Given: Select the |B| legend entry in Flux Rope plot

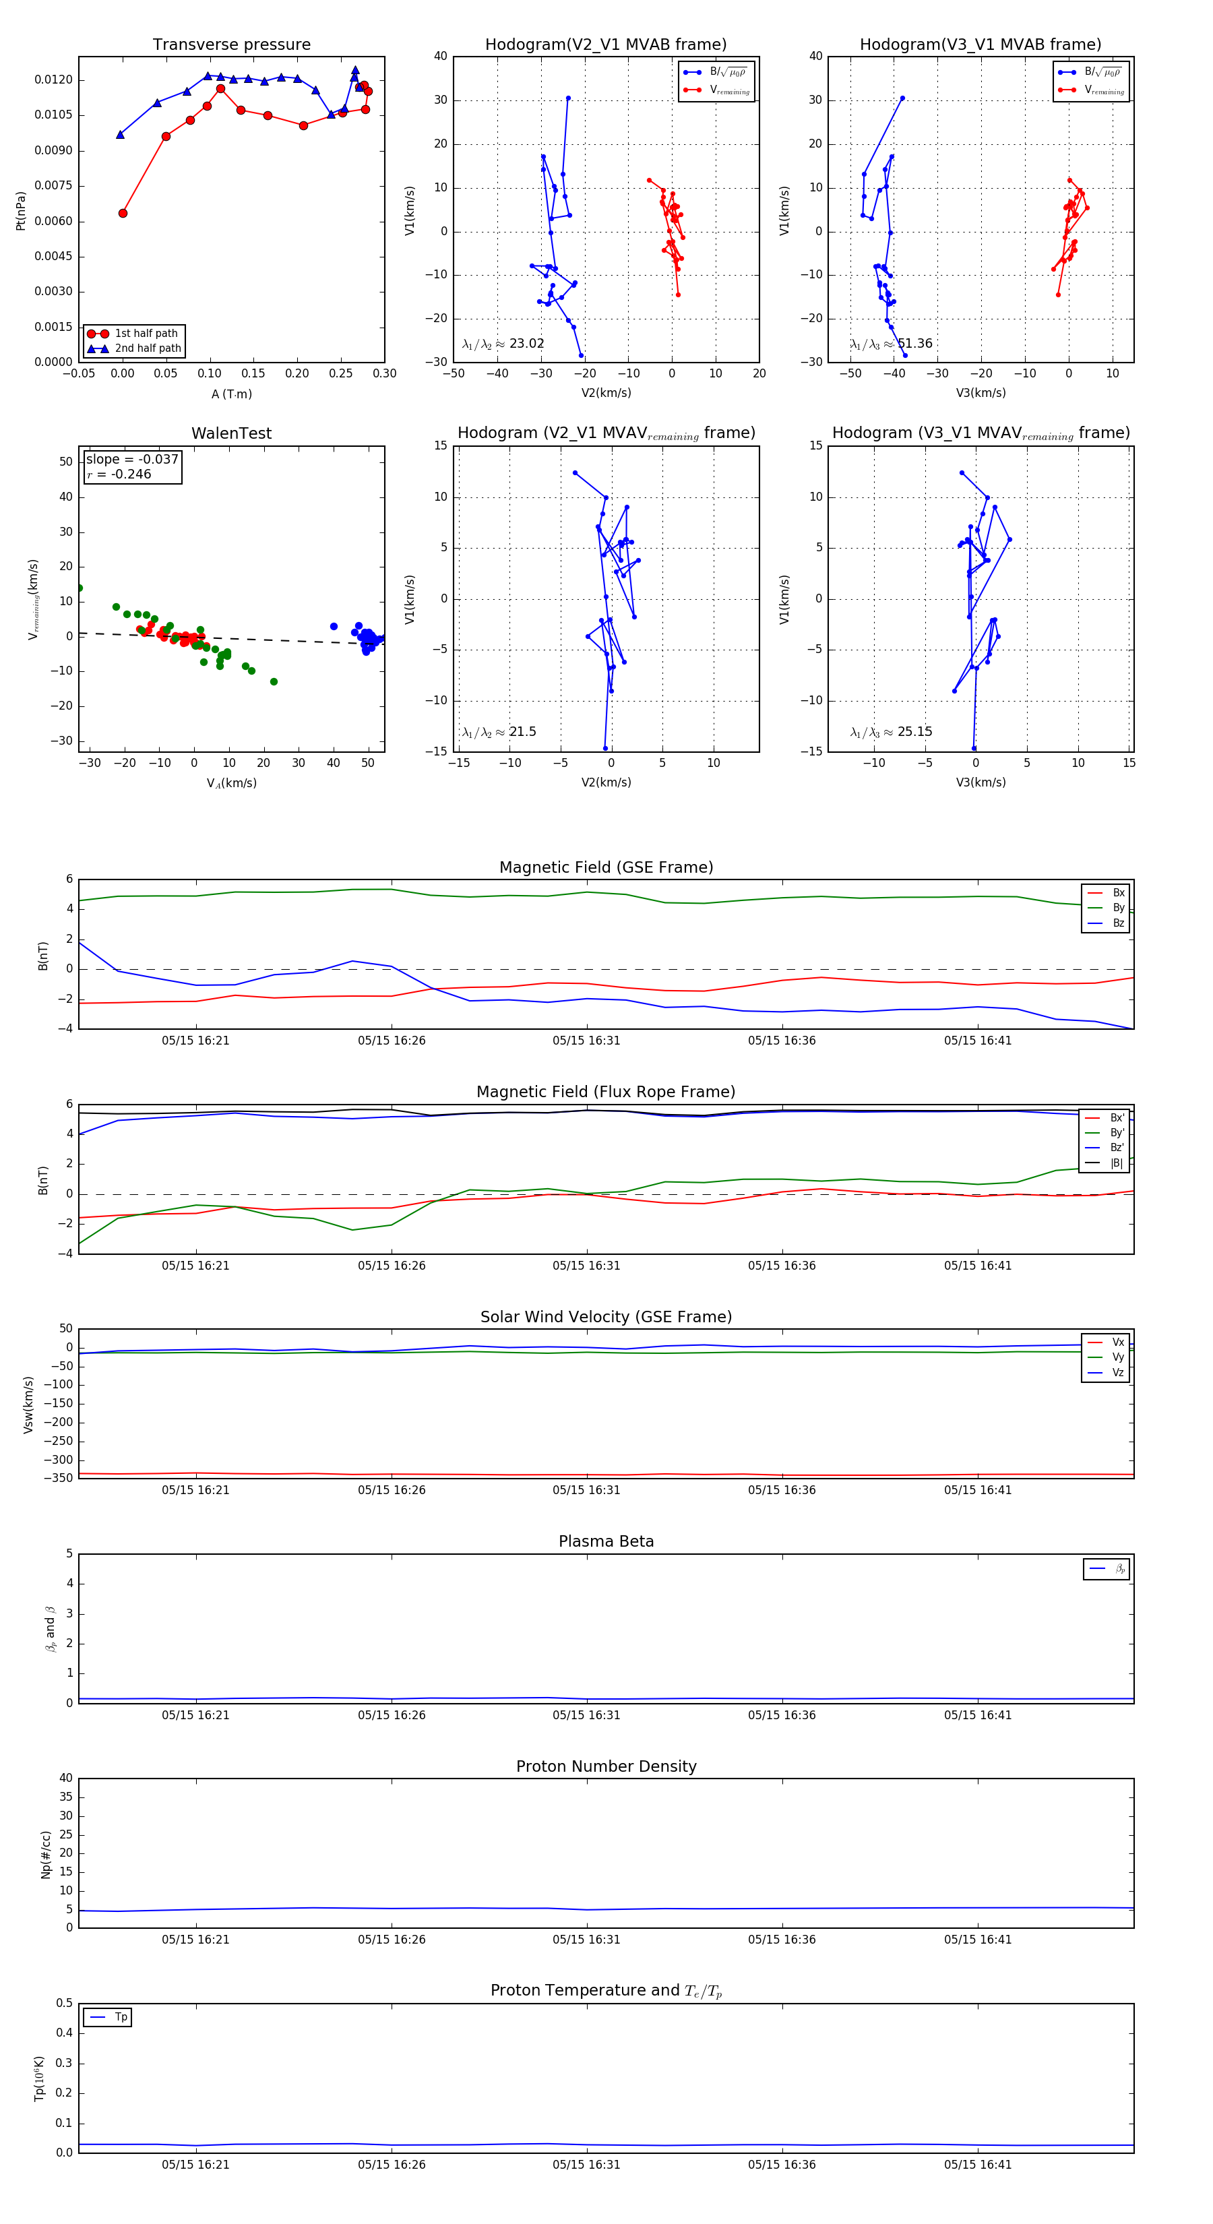Looking at the screenshot, I should (1106, 1163).
